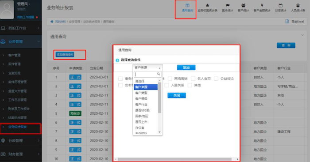Click the blue 关闭 button
This screenshot has width=310, height=162.
point(177,95)
